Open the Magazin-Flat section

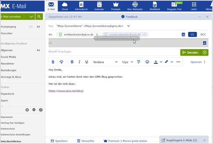(x=174, y=6)
